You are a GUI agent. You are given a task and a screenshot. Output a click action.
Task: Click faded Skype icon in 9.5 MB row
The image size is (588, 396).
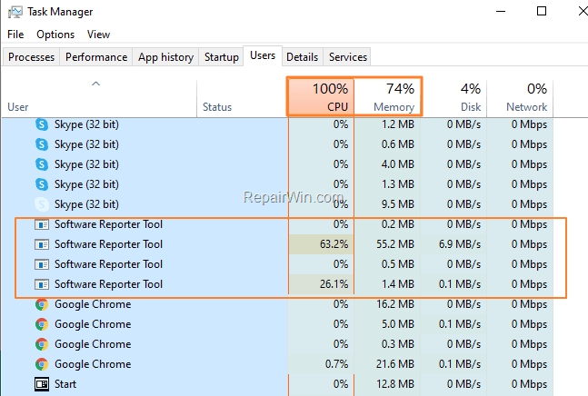(42, 204)
